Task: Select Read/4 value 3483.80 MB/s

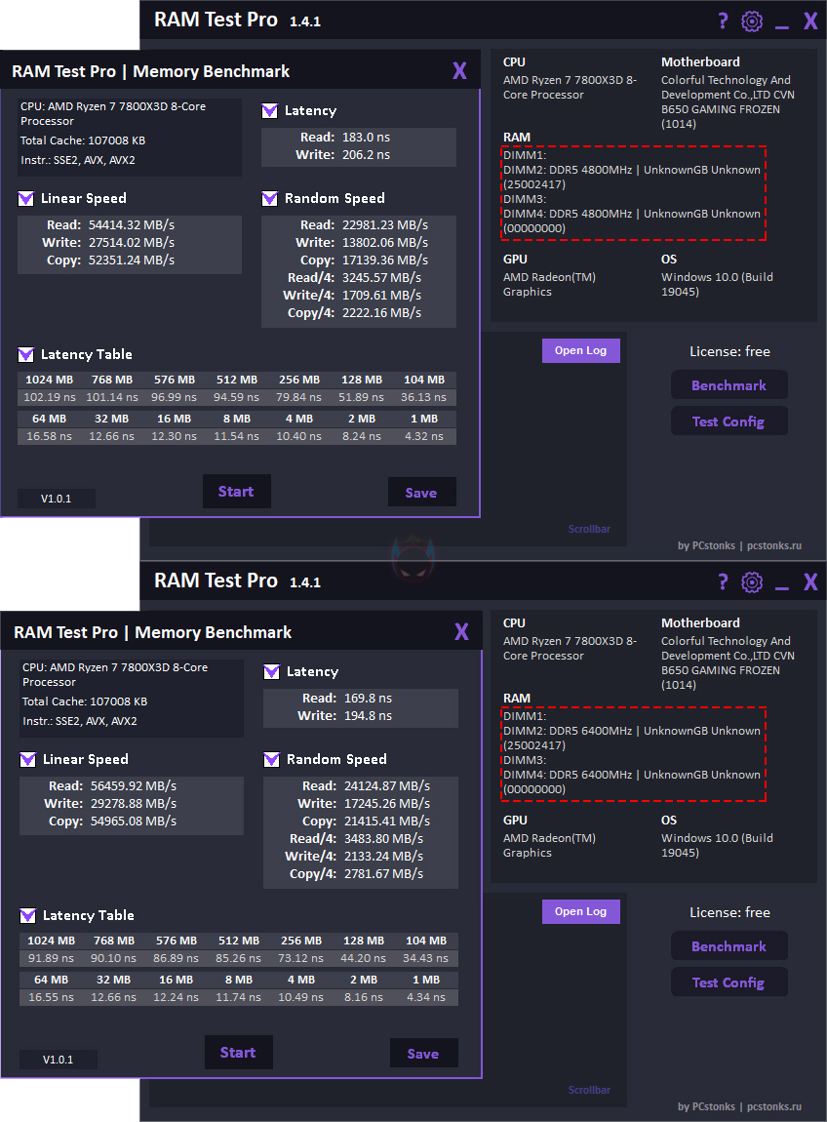Action: (x=384, y=839)
